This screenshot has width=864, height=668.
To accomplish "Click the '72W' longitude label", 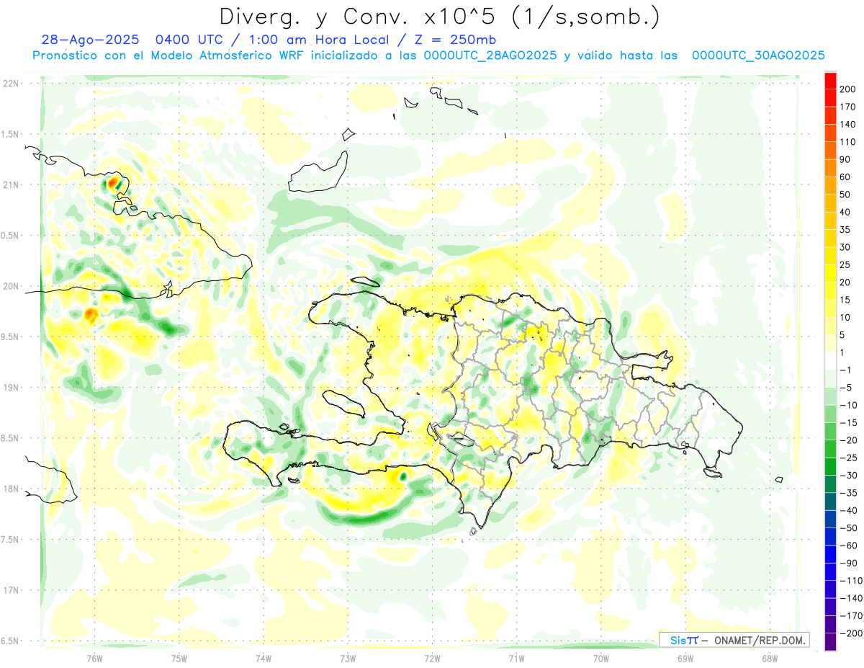I will [432, 657].
